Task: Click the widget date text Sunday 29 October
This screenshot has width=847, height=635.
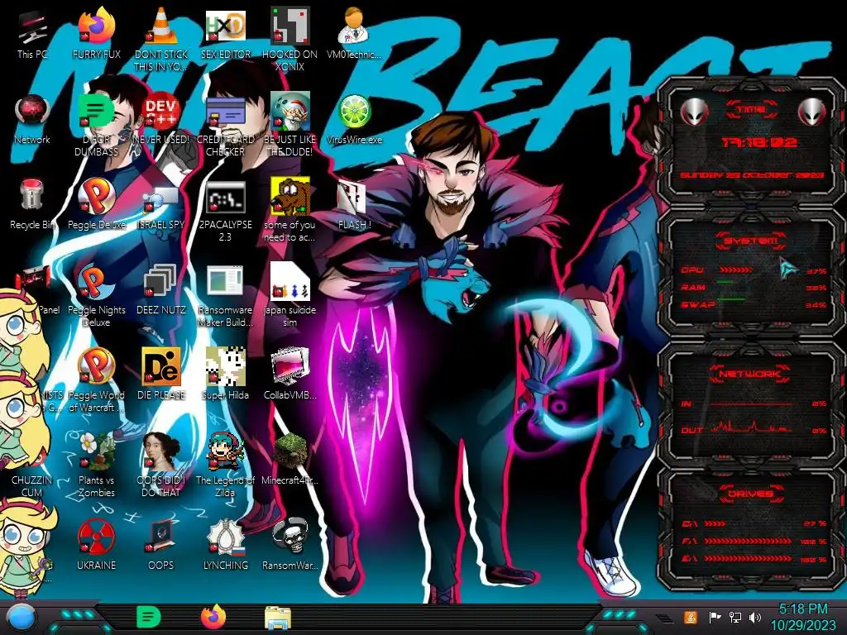Action: click(x=751, y=175)
